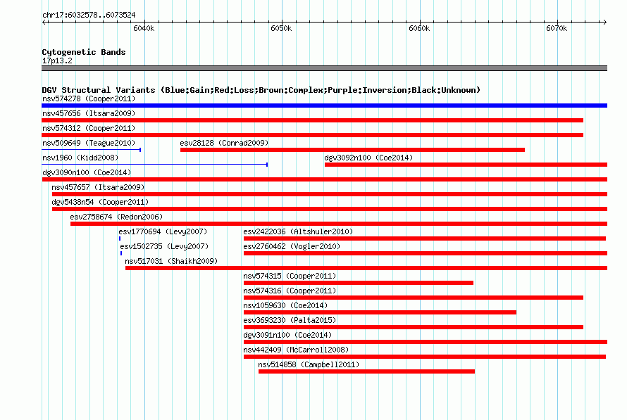Select the nsv509649 (Teague2010) variant label
The image size is (627, 420).
(x=89, y=143)
